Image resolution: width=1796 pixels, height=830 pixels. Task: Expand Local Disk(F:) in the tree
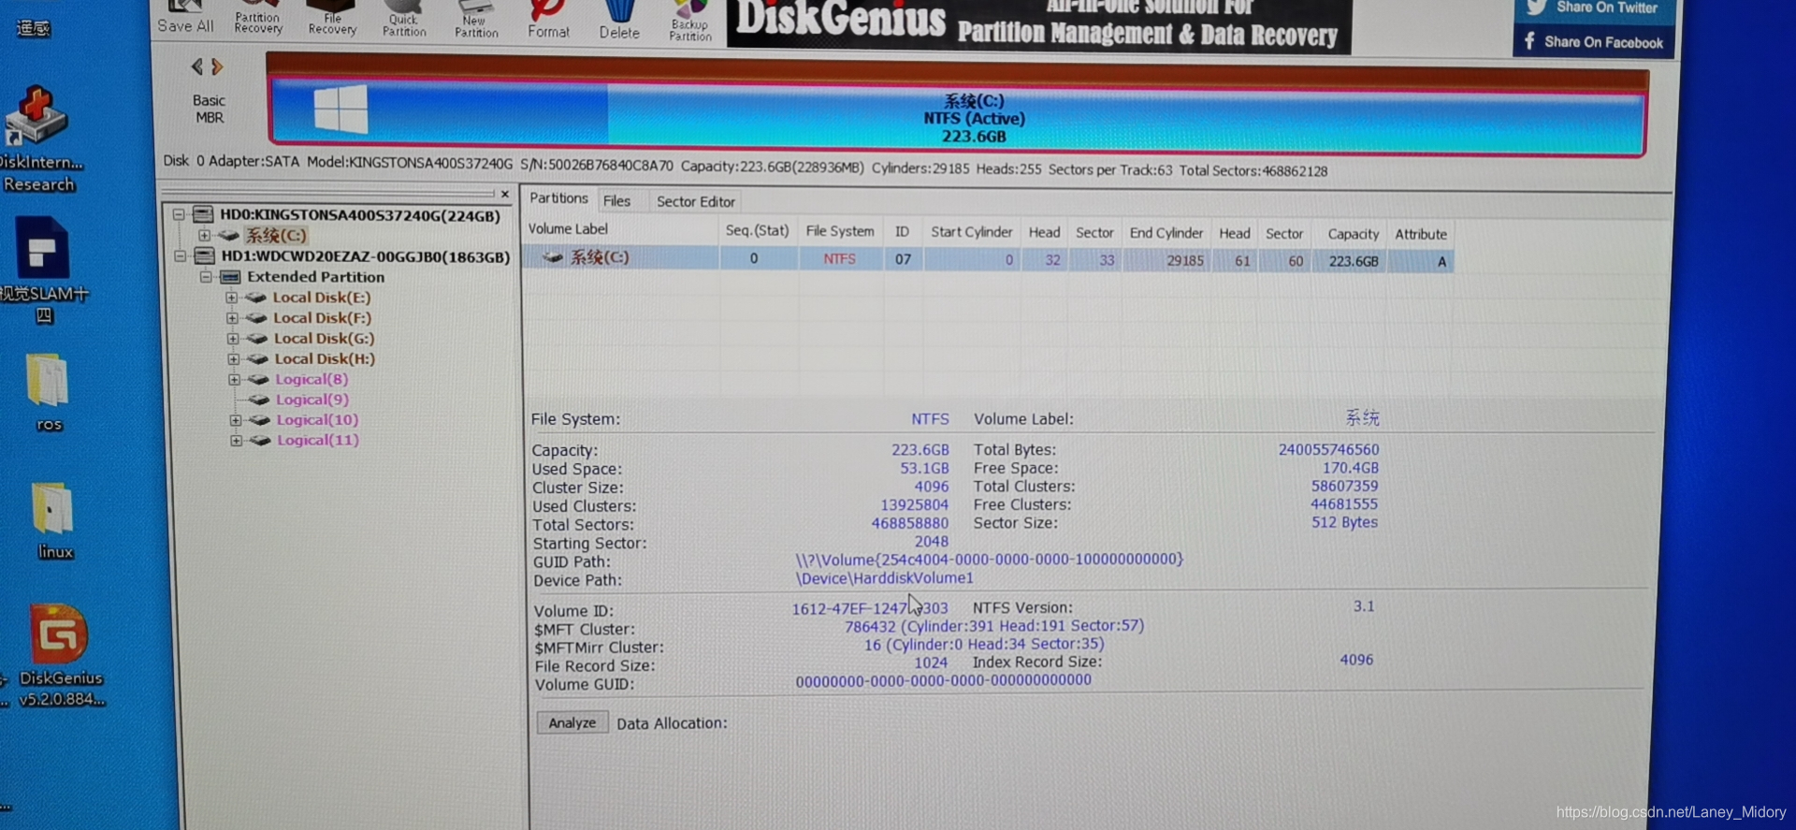tap(232, 318)
